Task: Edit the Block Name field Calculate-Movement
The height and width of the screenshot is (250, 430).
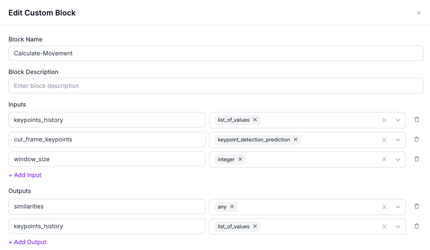Action: click(216, 53)
